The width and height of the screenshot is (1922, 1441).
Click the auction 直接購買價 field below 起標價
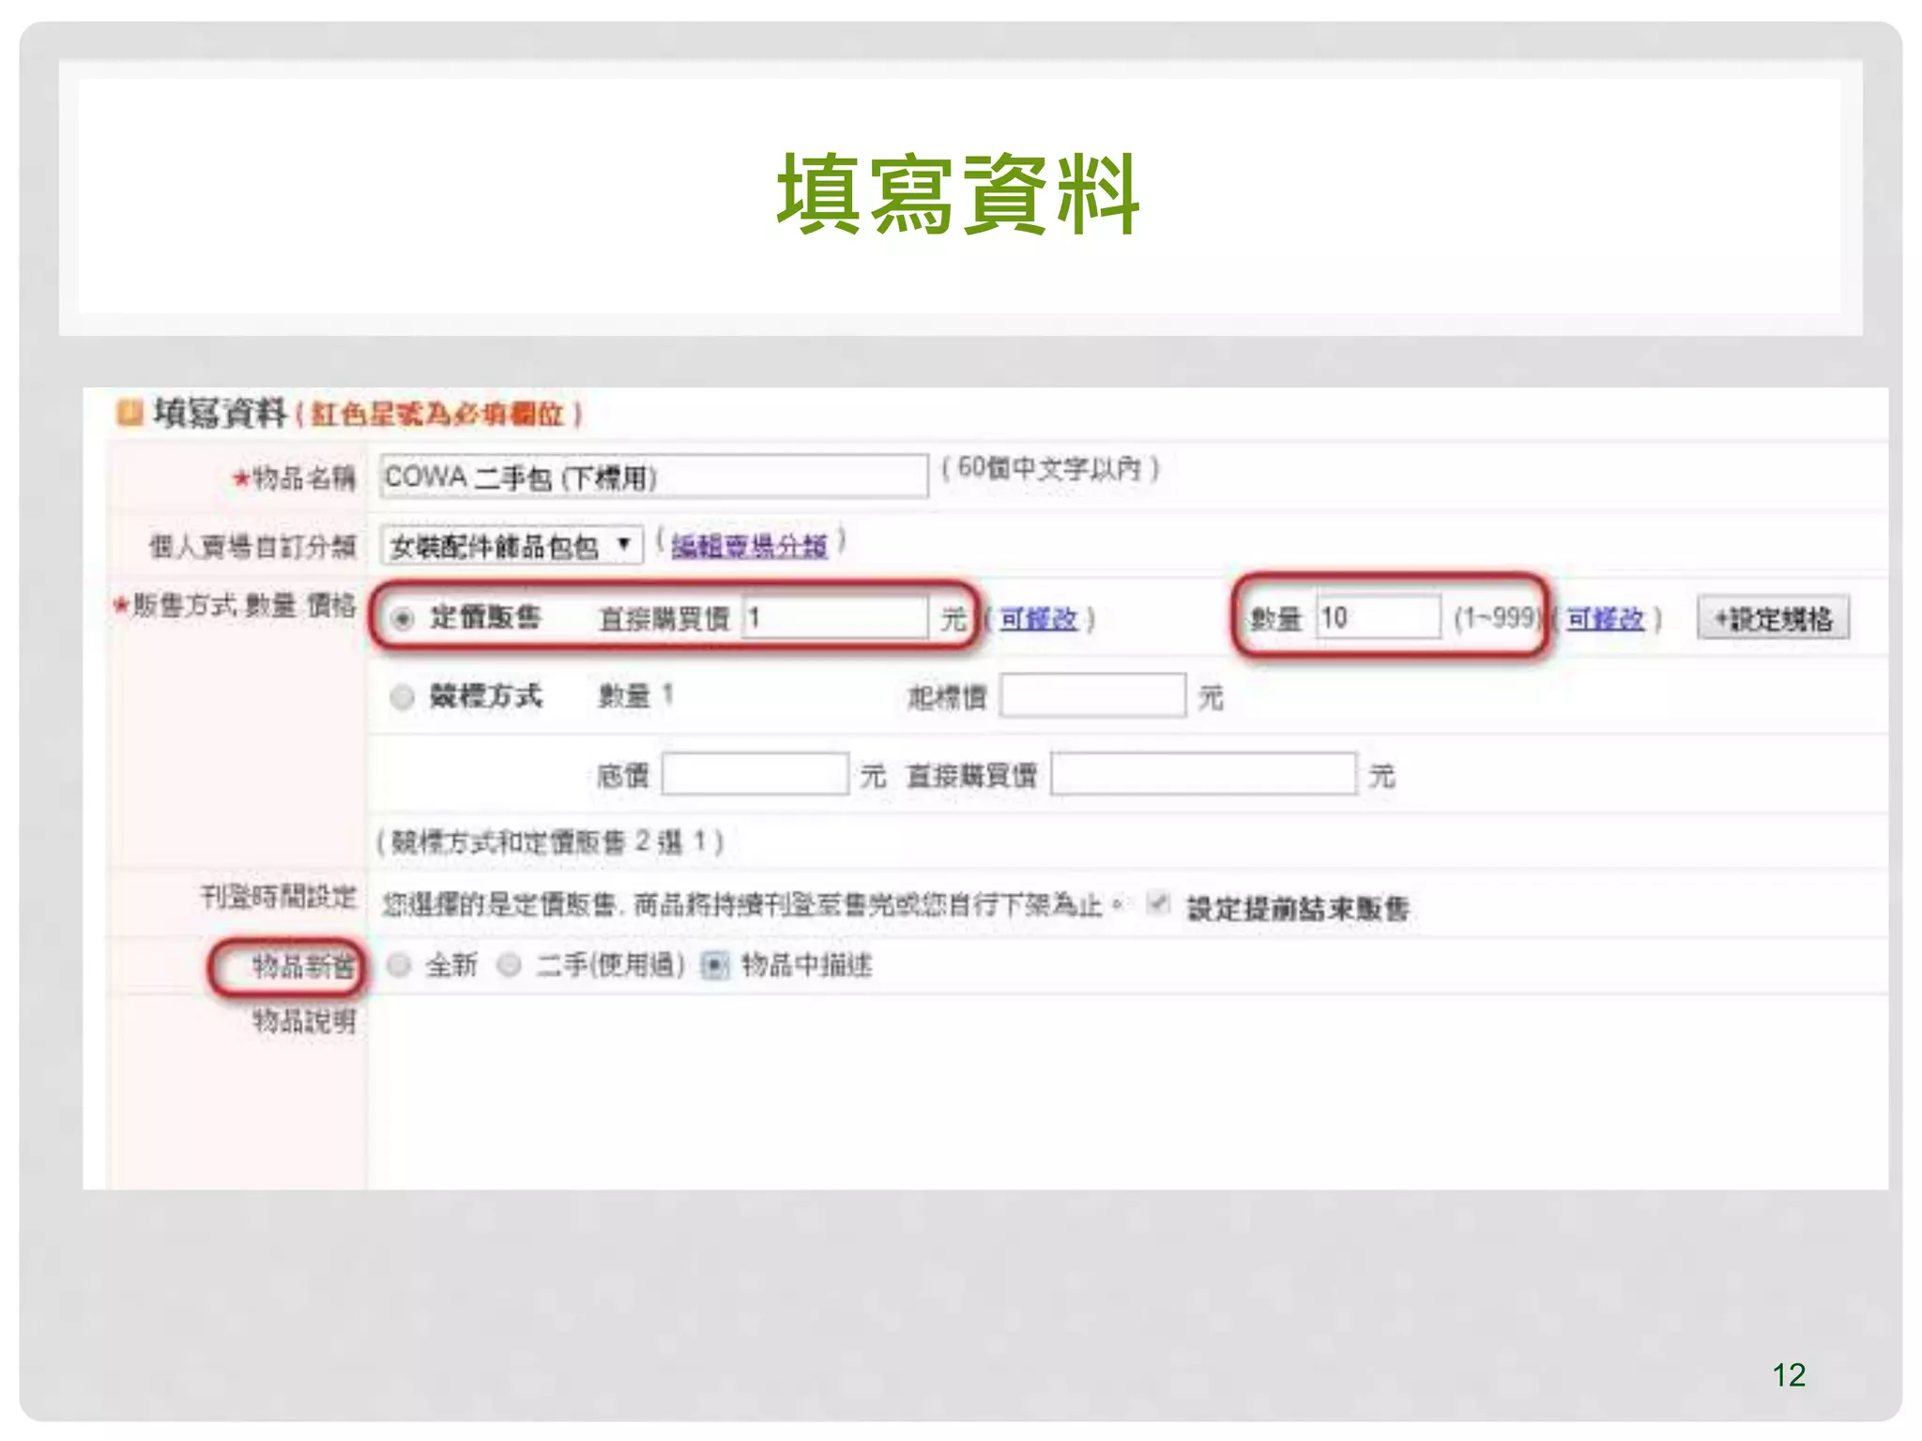1204,774
